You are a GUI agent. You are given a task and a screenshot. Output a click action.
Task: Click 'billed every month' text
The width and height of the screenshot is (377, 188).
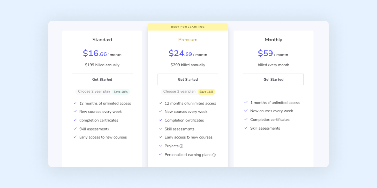click(x=273, y=65)
